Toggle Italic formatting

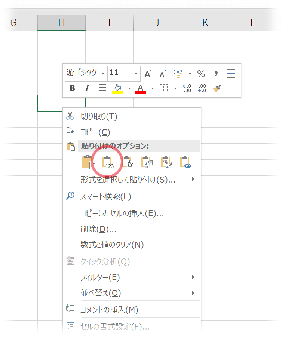87,88
